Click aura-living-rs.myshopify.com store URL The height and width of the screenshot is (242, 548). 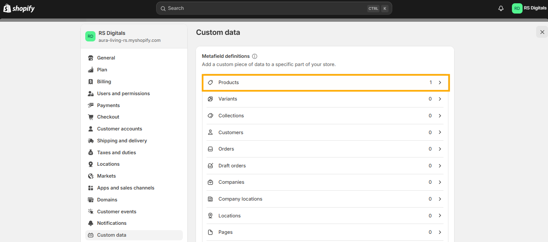130,40
